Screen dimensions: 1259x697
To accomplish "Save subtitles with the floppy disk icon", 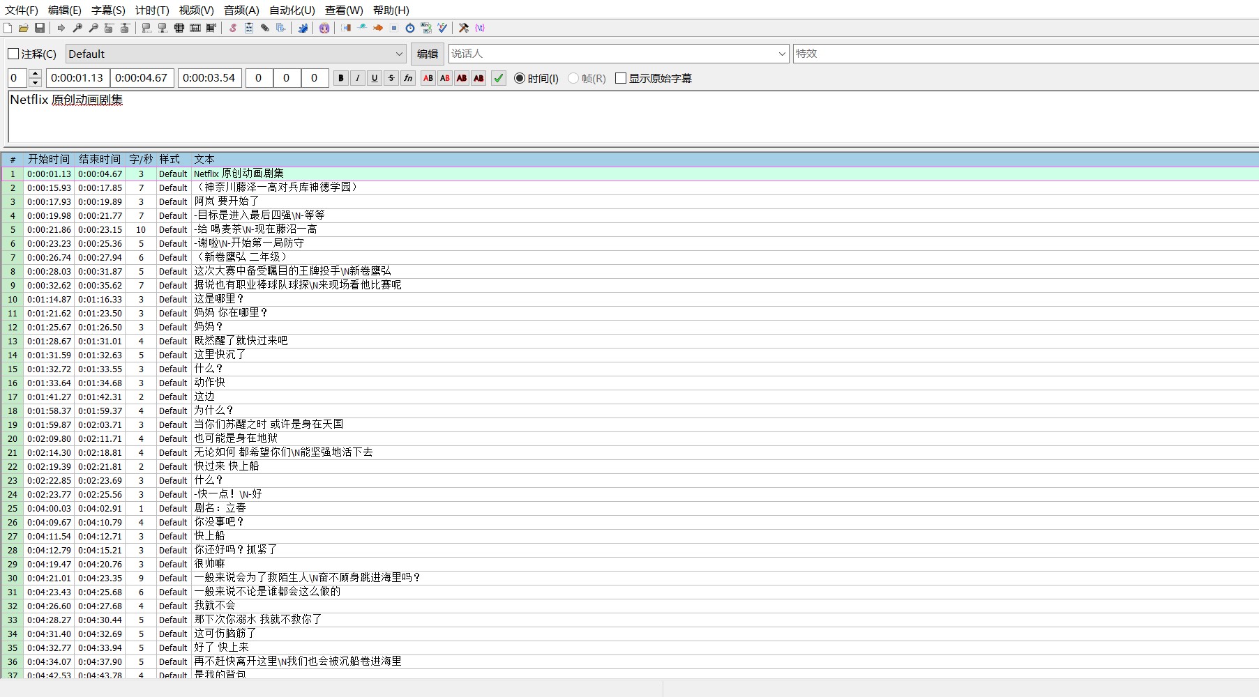I will (40, 28).
